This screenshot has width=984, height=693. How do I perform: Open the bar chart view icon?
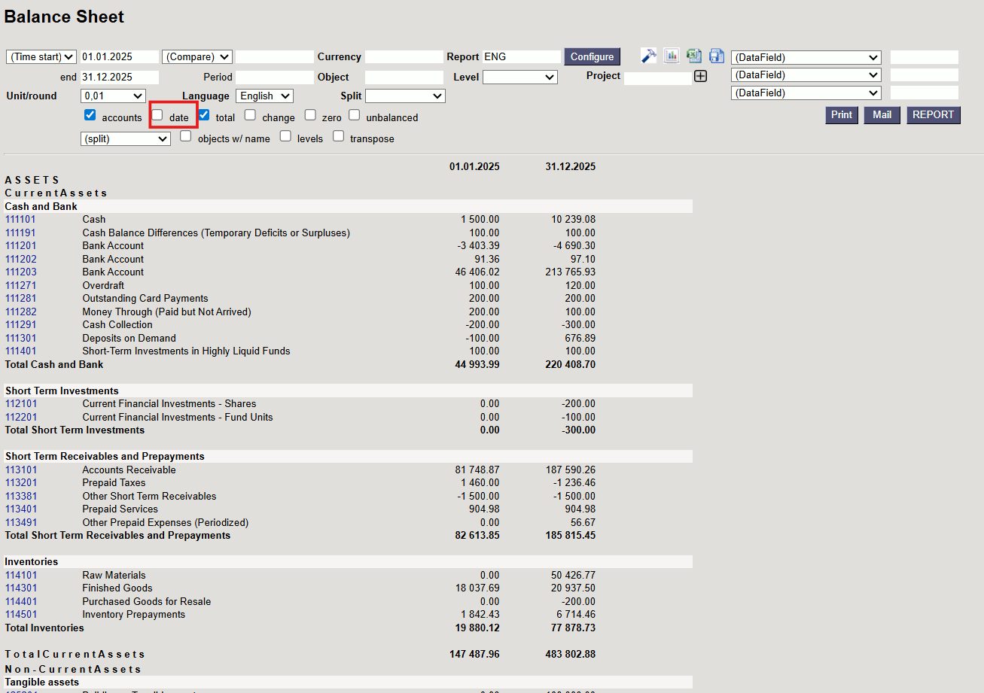[x=671, y=56]
